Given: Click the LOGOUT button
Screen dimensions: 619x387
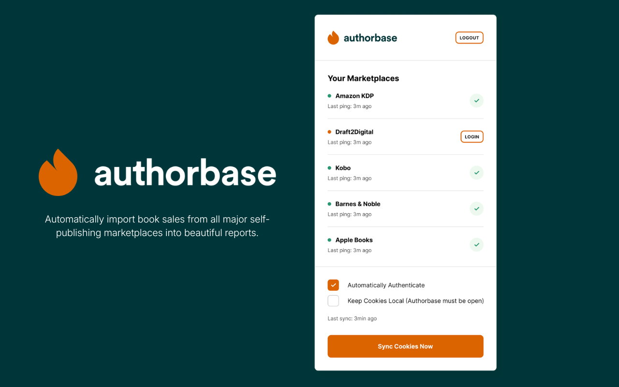Looking at the screenshot, I should pyautogui.click(x=469, y=38).
